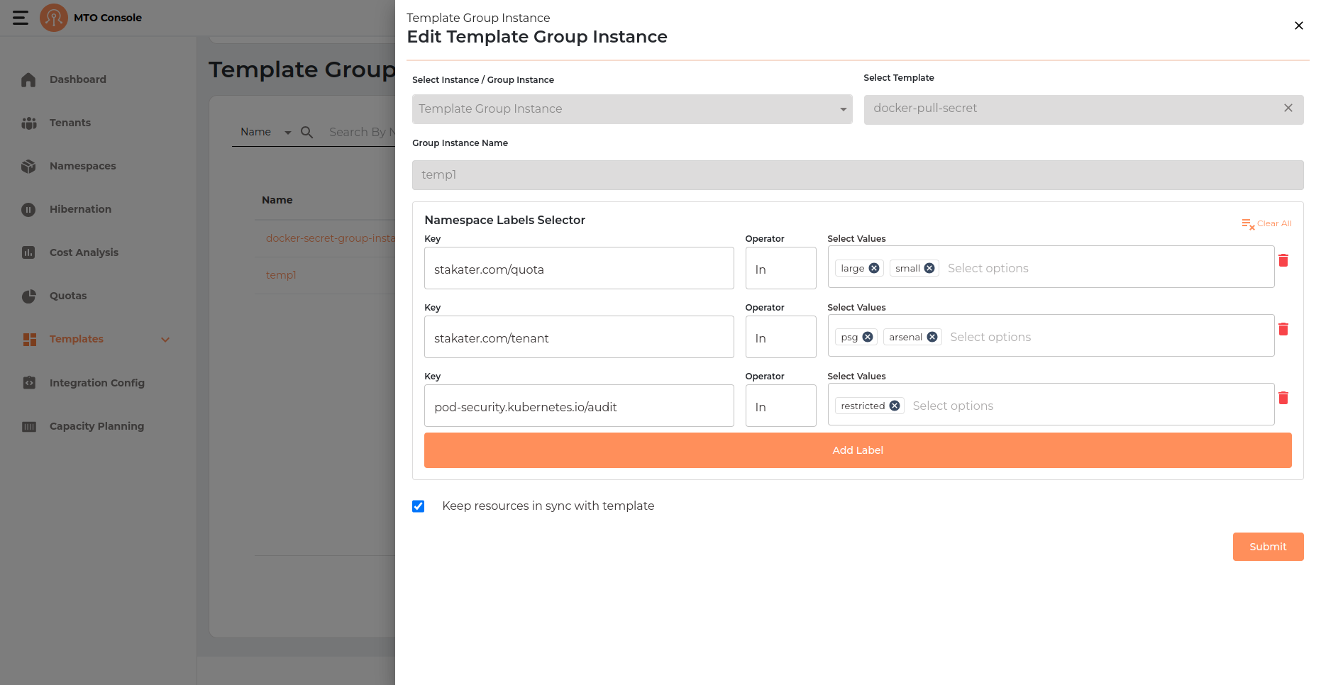Image resolution: width=1321 pixels, height=685 pixels.
Task: Uncheck Keep resources in sync with template
Action: tap(419, 506)
